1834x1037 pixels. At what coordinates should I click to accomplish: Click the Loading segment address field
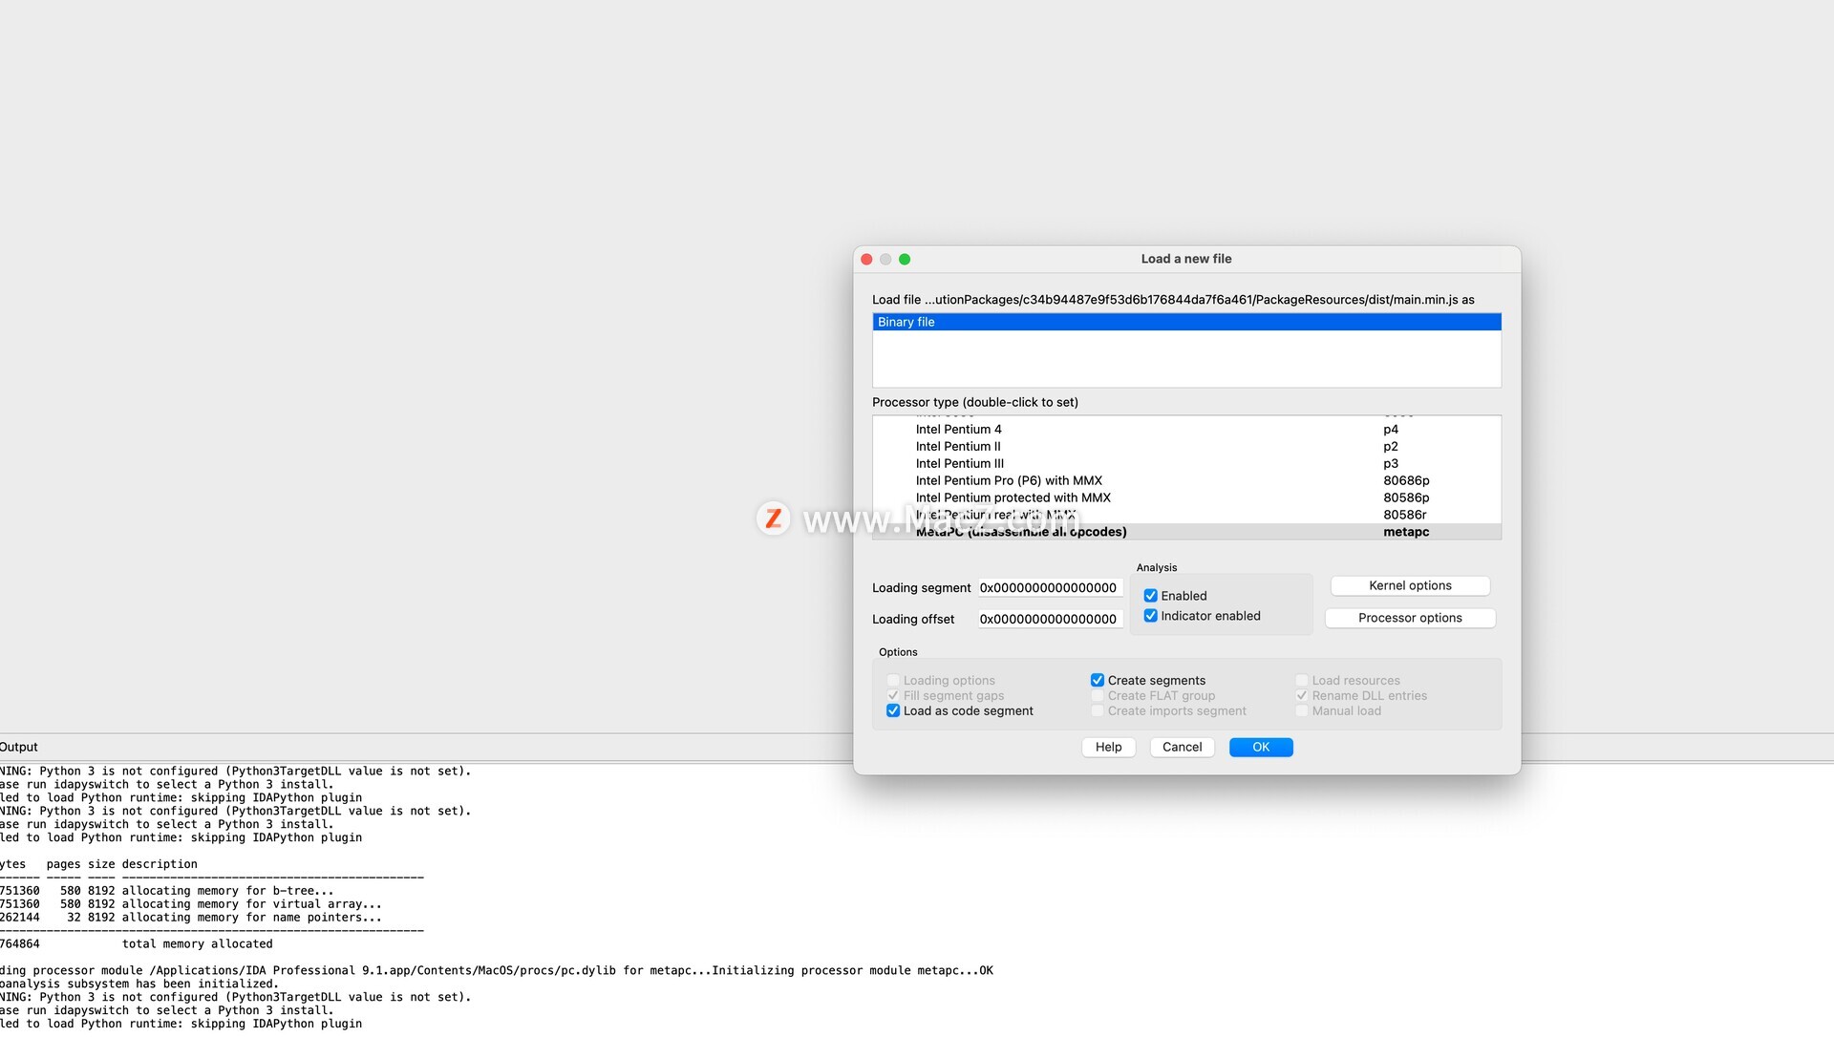point(1049,588)
